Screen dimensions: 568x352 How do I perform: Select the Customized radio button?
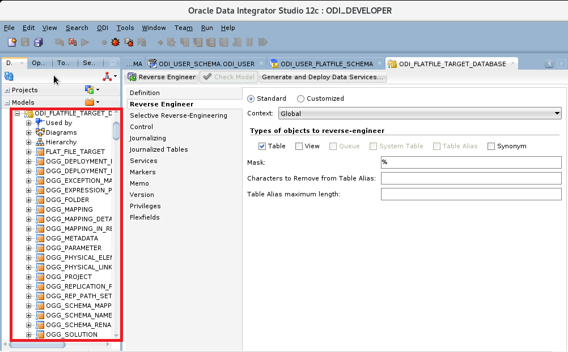pos(300,98)
